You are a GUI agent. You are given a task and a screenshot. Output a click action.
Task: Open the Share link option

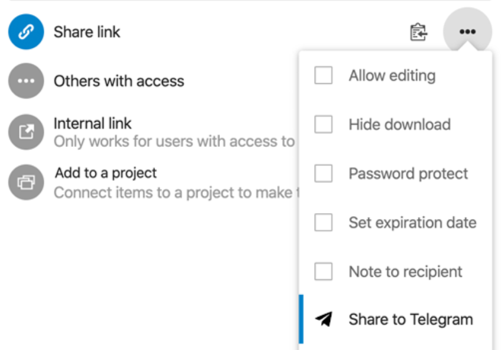tap(88, 32)
